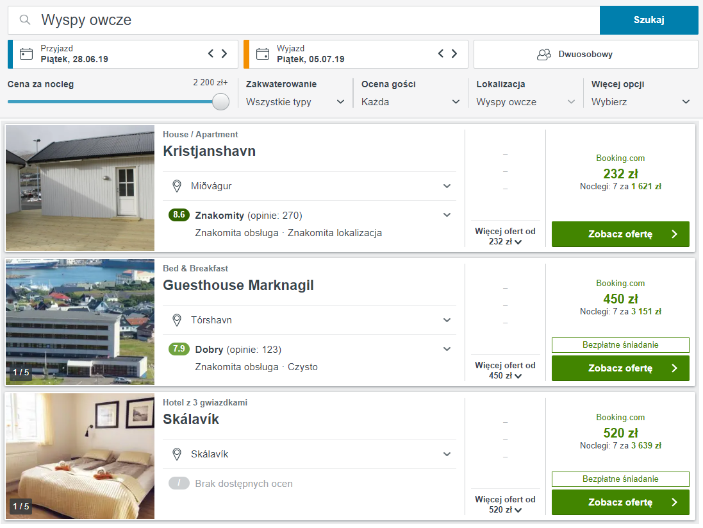Click the Dwuosobowy guests icon

pos(544,55)
